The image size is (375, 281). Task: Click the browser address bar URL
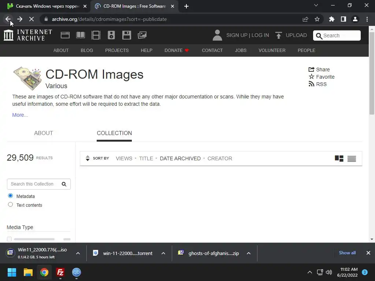pyautogui.click(x=109, y=19)
